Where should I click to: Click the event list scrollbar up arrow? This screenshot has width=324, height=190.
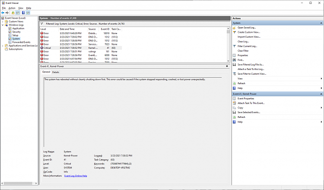(x=228, y=28)
